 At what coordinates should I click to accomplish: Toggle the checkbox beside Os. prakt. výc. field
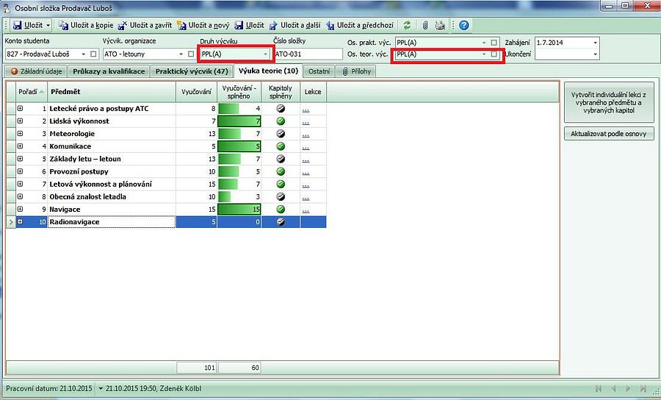pos(494,43)
